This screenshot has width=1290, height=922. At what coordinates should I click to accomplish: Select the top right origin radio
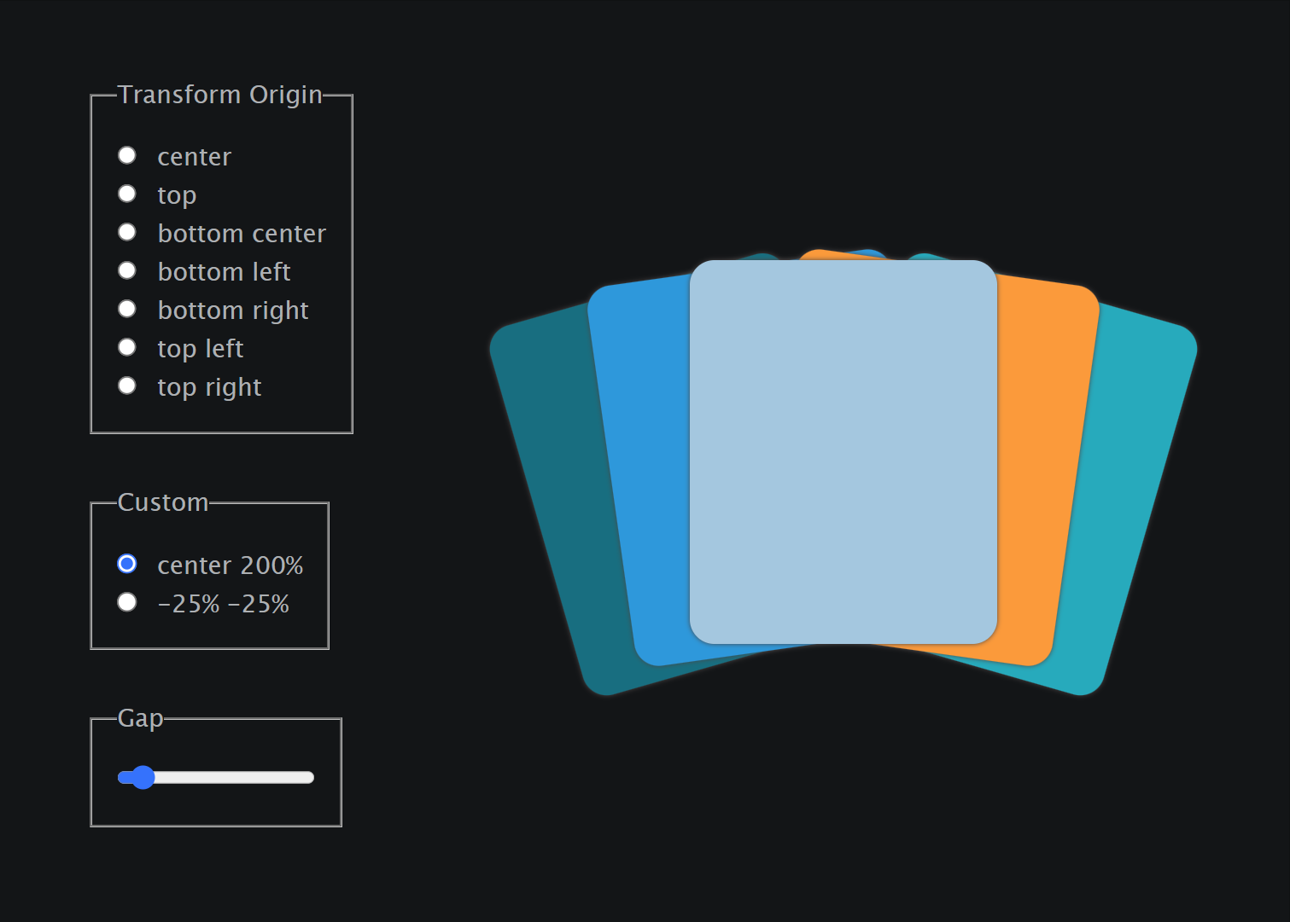[x=127, y=386]
